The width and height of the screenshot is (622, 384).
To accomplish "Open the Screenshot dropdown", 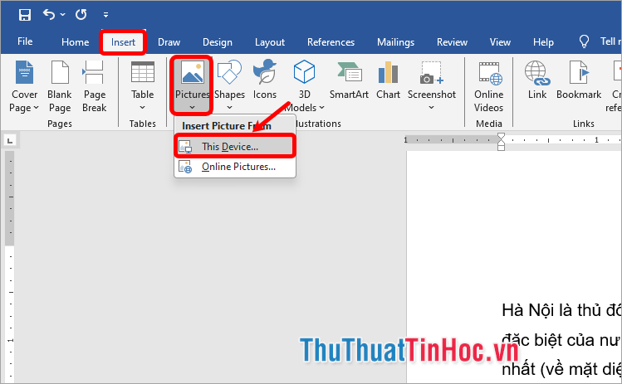I will click(432, 86).
